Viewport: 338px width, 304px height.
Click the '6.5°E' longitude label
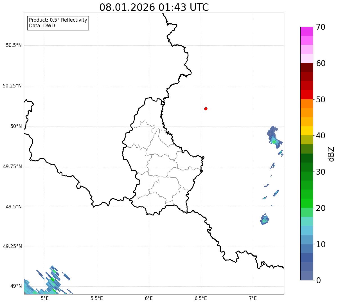click(201, 299)
